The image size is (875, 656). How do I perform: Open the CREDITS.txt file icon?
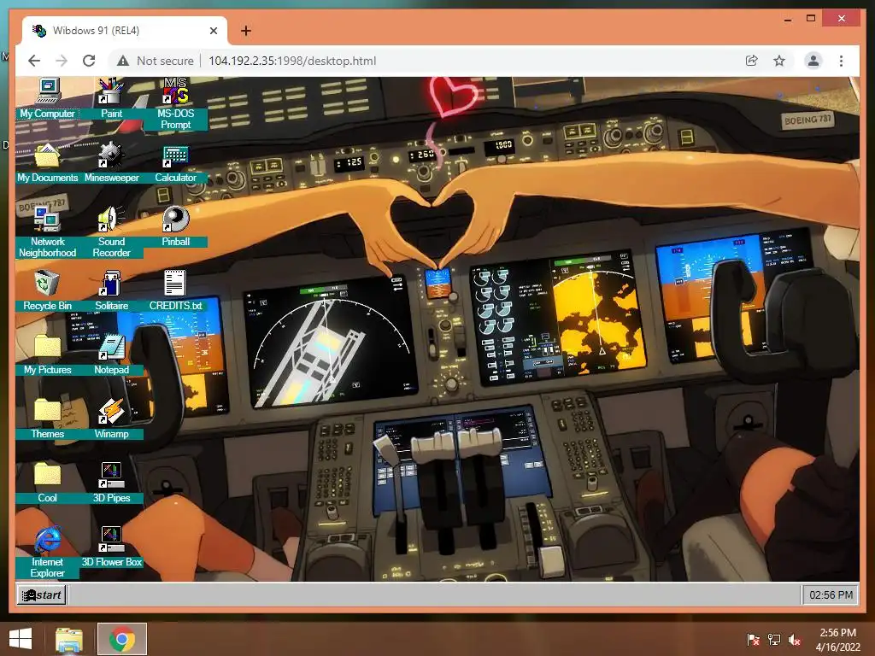pos(176,290)
